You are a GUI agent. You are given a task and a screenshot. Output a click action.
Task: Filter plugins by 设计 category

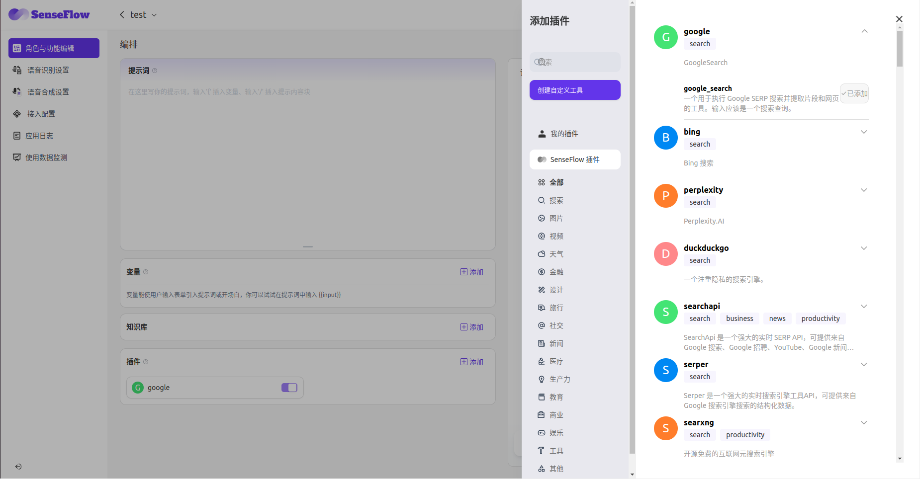coord(551,290)
